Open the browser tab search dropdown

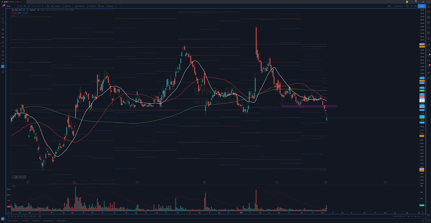412,2
